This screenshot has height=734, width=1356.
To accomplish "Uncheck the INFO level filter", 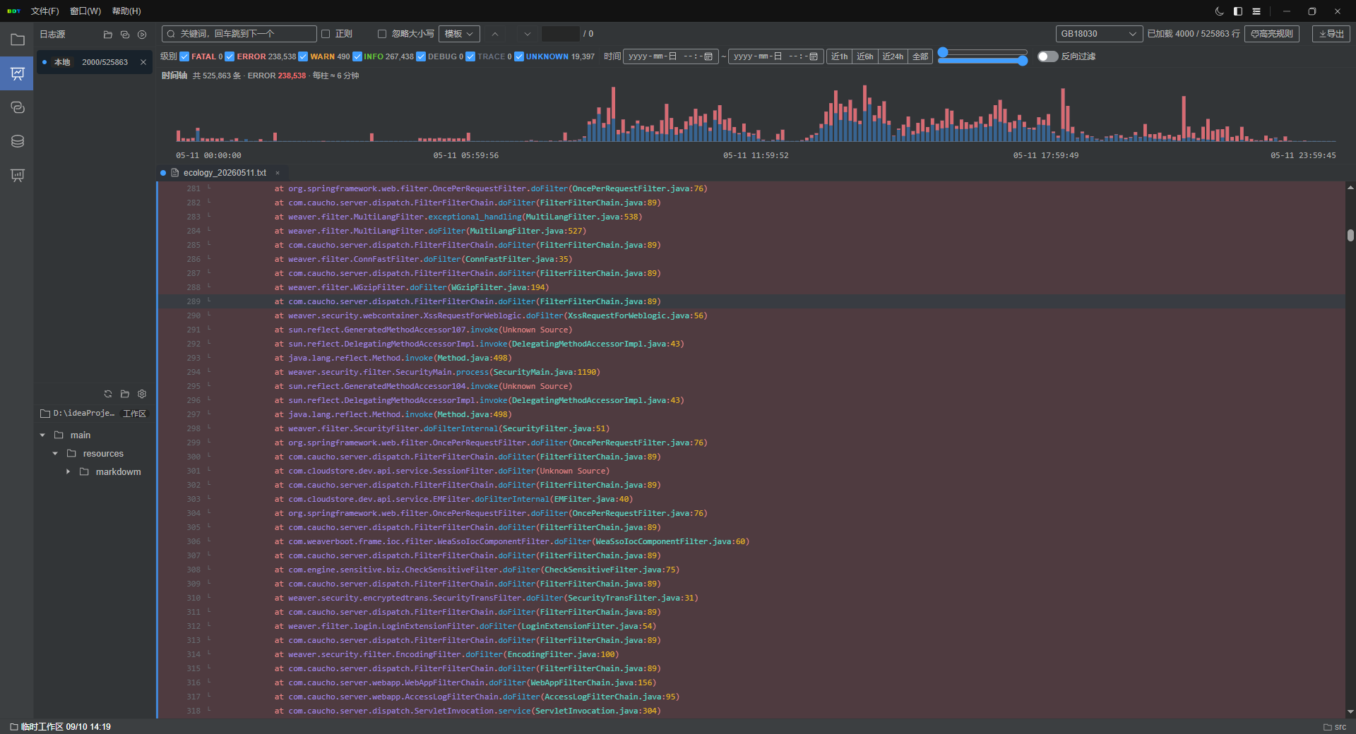I will (x=357, y=56).
